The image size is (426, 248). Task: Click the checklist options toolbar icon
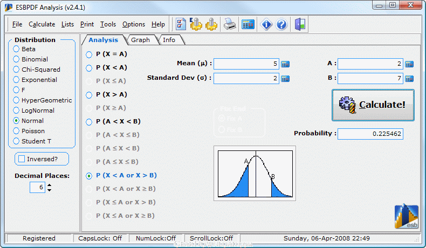181,24
